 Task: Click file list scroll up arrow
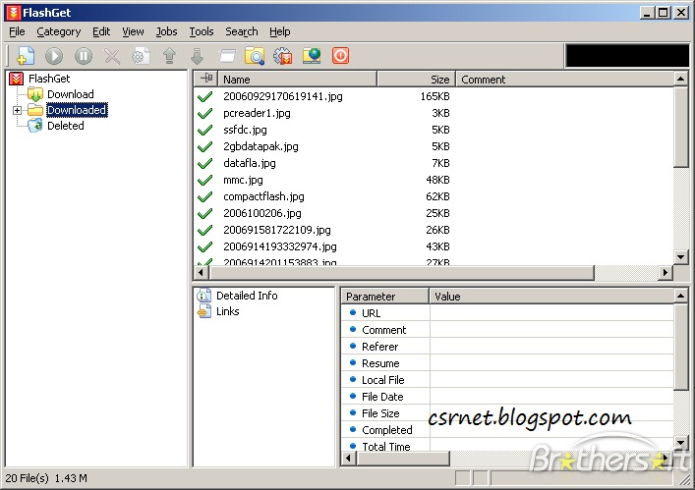pos(681,80)
